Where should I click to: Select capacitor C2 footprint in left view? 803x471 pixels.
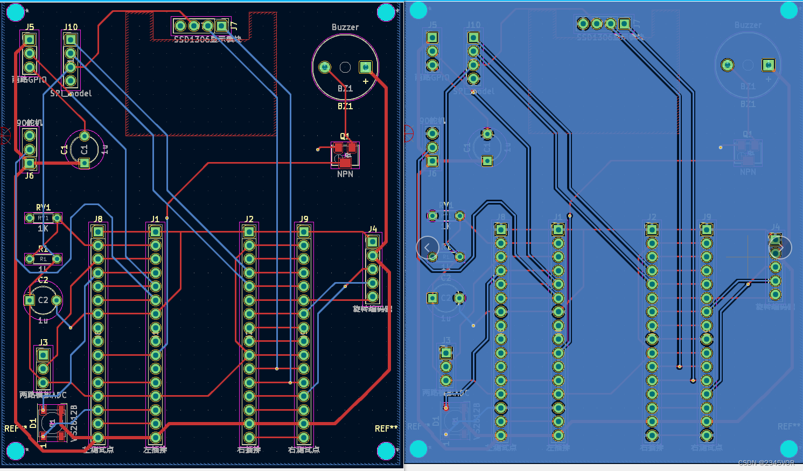[43, 300]
